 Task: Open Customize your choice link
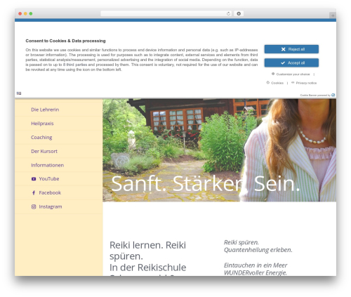pos(293,74)
